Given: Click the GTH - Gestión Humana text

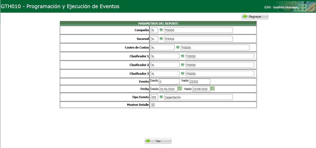Looking at the screenshot, I should (x=281, y=7).
